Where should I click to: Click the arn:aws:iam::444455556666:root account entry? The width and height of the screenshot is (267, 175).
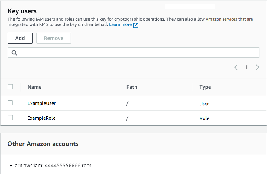53,165
